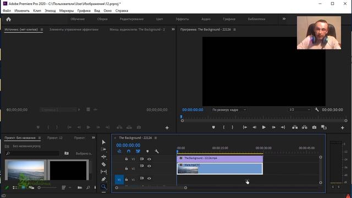Viewport: 352px width, 198px height.
Task: Go to the Home screen icon
Action: pos(9,19)
